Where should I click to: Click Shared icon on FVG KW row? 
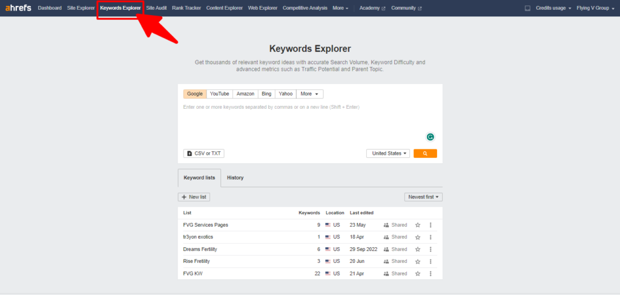[x=386, y=274]
